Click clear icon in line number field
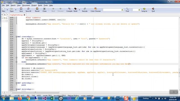The image size is (180, 101). [x=139, y=10]
